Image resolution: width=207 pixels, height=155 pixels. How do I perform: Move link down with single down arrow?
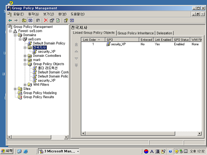[76, 58]
